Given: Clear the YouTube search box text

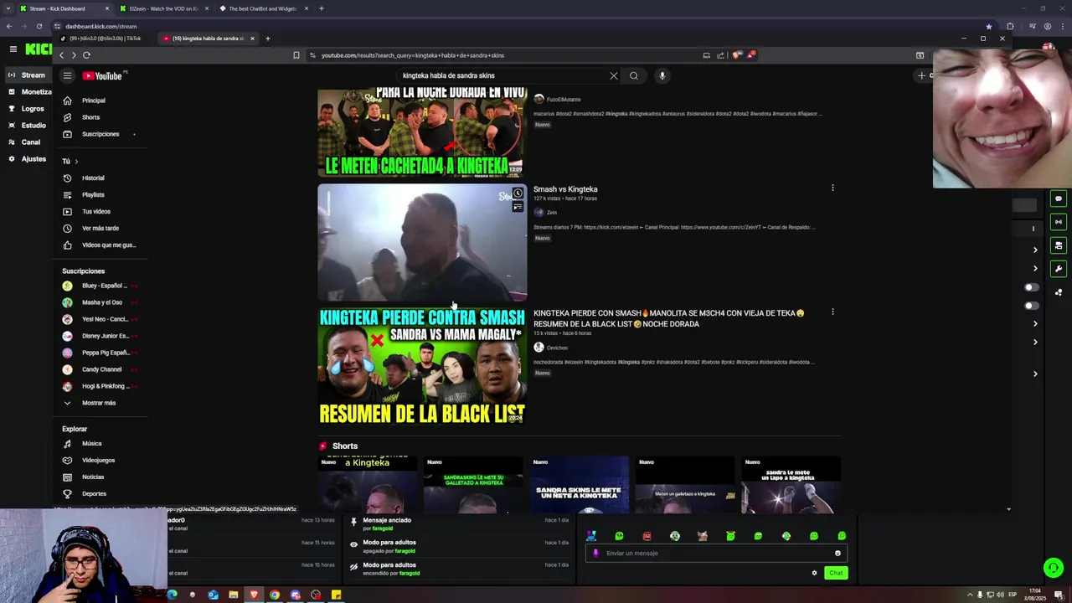Looking at the screenshot, I should (x=614, y=75).
